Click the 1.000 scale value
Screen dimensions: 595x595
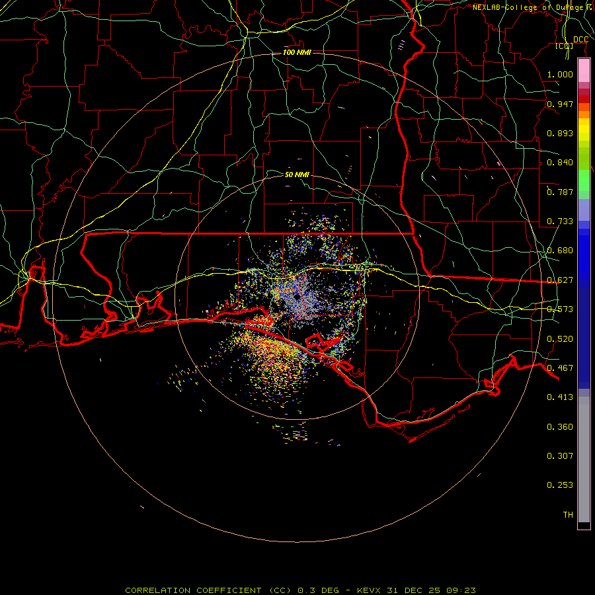(x=560, y=74)
